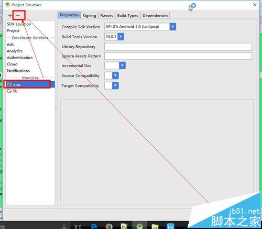Open the Build Tools Version dropdown arrow
Image resolution: width=262 pixels, height=229 pixels.
point(121,37)
